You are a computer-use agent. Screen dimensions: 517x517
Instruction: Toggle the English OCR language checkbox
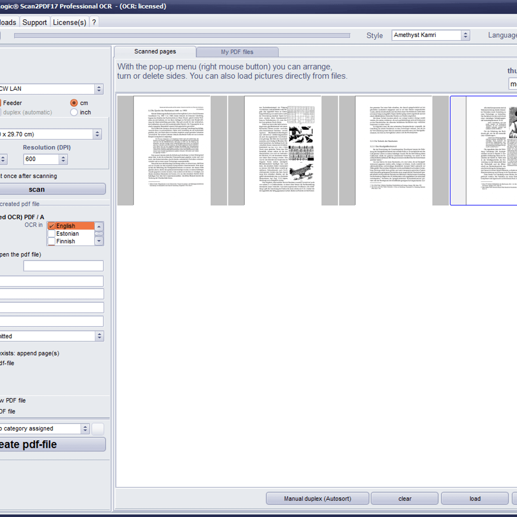click(x=52, y=226)
